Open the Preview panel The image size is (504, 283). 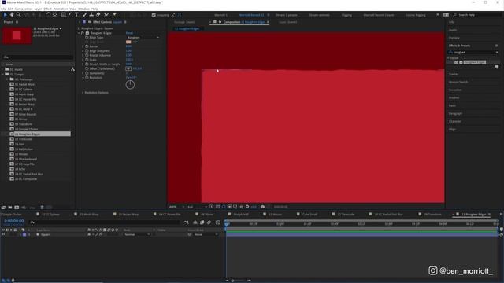click(x=454, y=38)
